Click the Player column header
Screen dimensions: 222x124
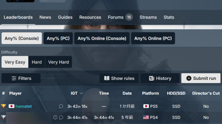click(x=15, y=93)
